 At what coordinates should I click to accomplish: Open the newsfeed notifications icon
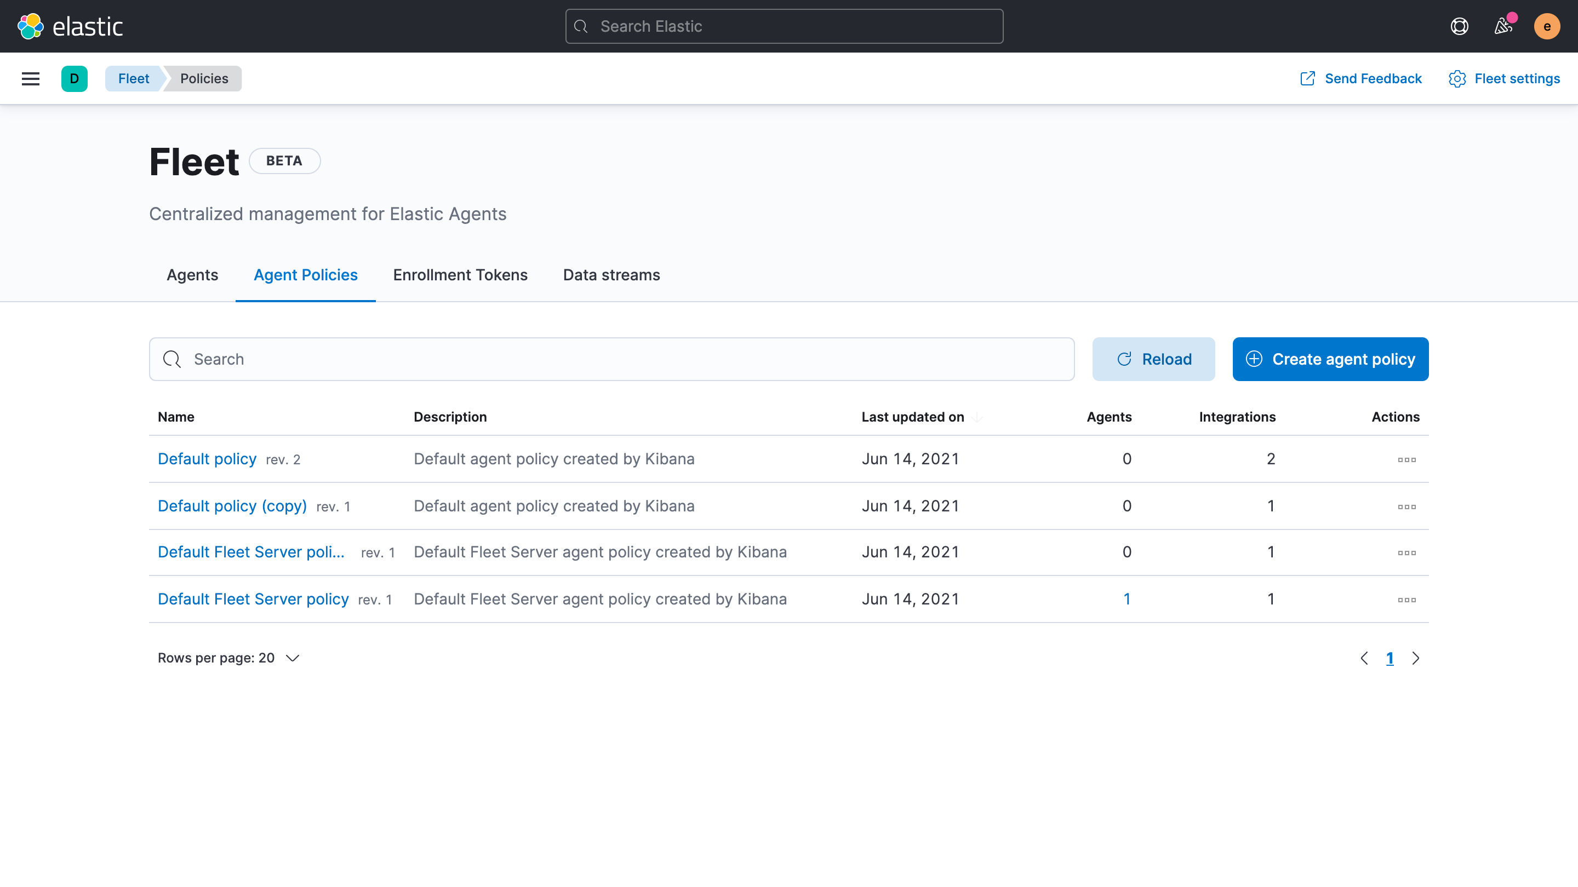1503,26
